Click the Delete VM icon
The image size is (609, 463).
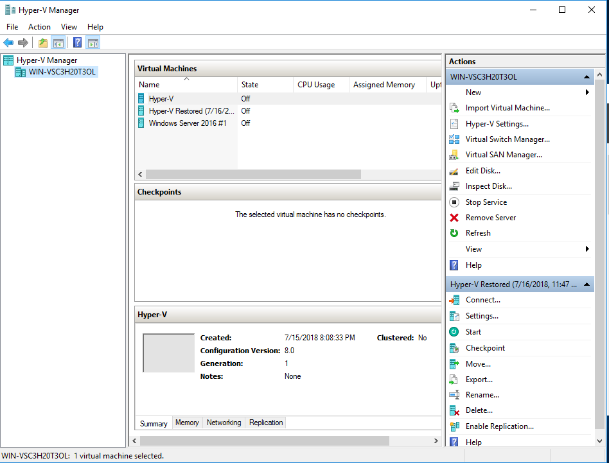pyautogui.click(x=454, y=410)
